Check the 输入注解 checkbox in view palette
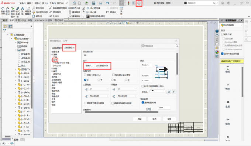The height and width of the screenshot is (146, 251). coord(222,34)
